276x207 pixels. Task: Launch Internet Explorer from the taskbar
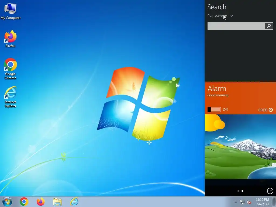pyautogui.click(x=74, y=202)
